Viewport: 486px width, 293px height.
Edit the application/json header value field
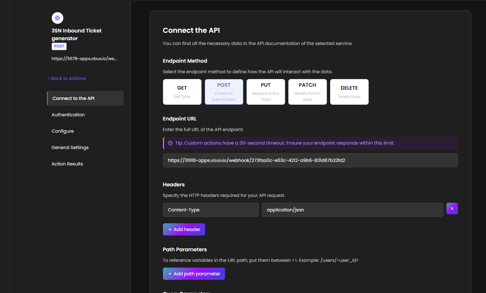(x=352, y=210)
